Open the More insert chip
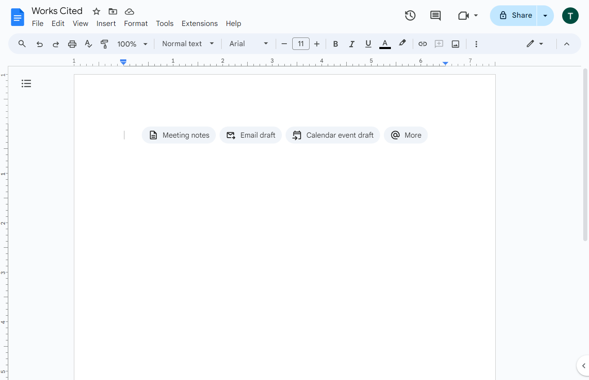The width and height of the screenshot is (589, 380). (x=406, y=135)
